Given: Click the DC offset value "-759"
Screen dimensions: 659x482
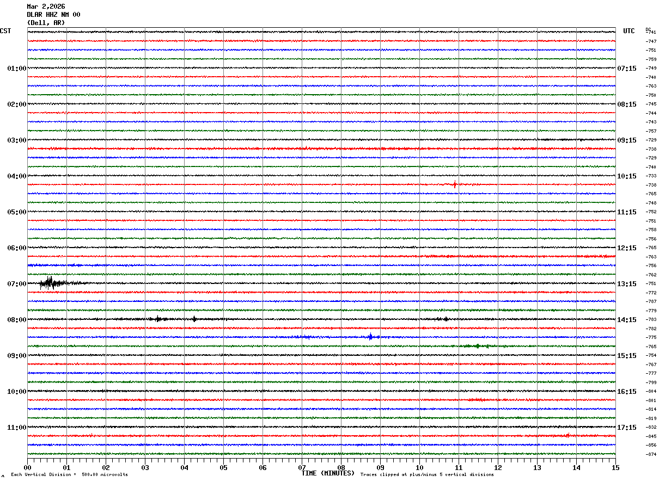Looking at the screenshot, I should coord(651,59).
